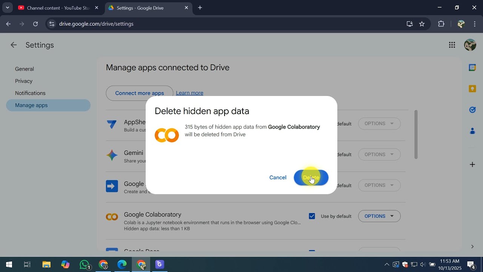Open Task View on the taskbar
Screen dimensions: 483x272
(x=27, y=264)
